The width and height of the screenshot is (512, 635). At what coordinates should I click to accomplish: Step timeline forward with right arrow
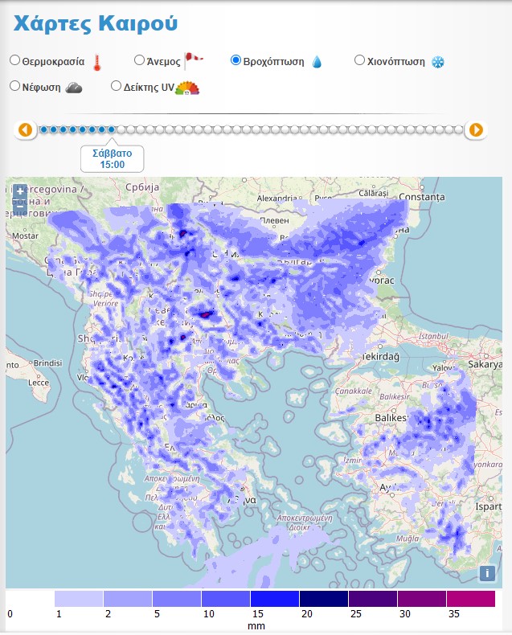tap(476, 129)
